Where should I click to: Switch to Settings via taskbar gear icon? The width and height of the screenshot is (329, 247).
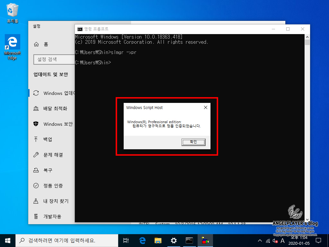pos(173,241)
